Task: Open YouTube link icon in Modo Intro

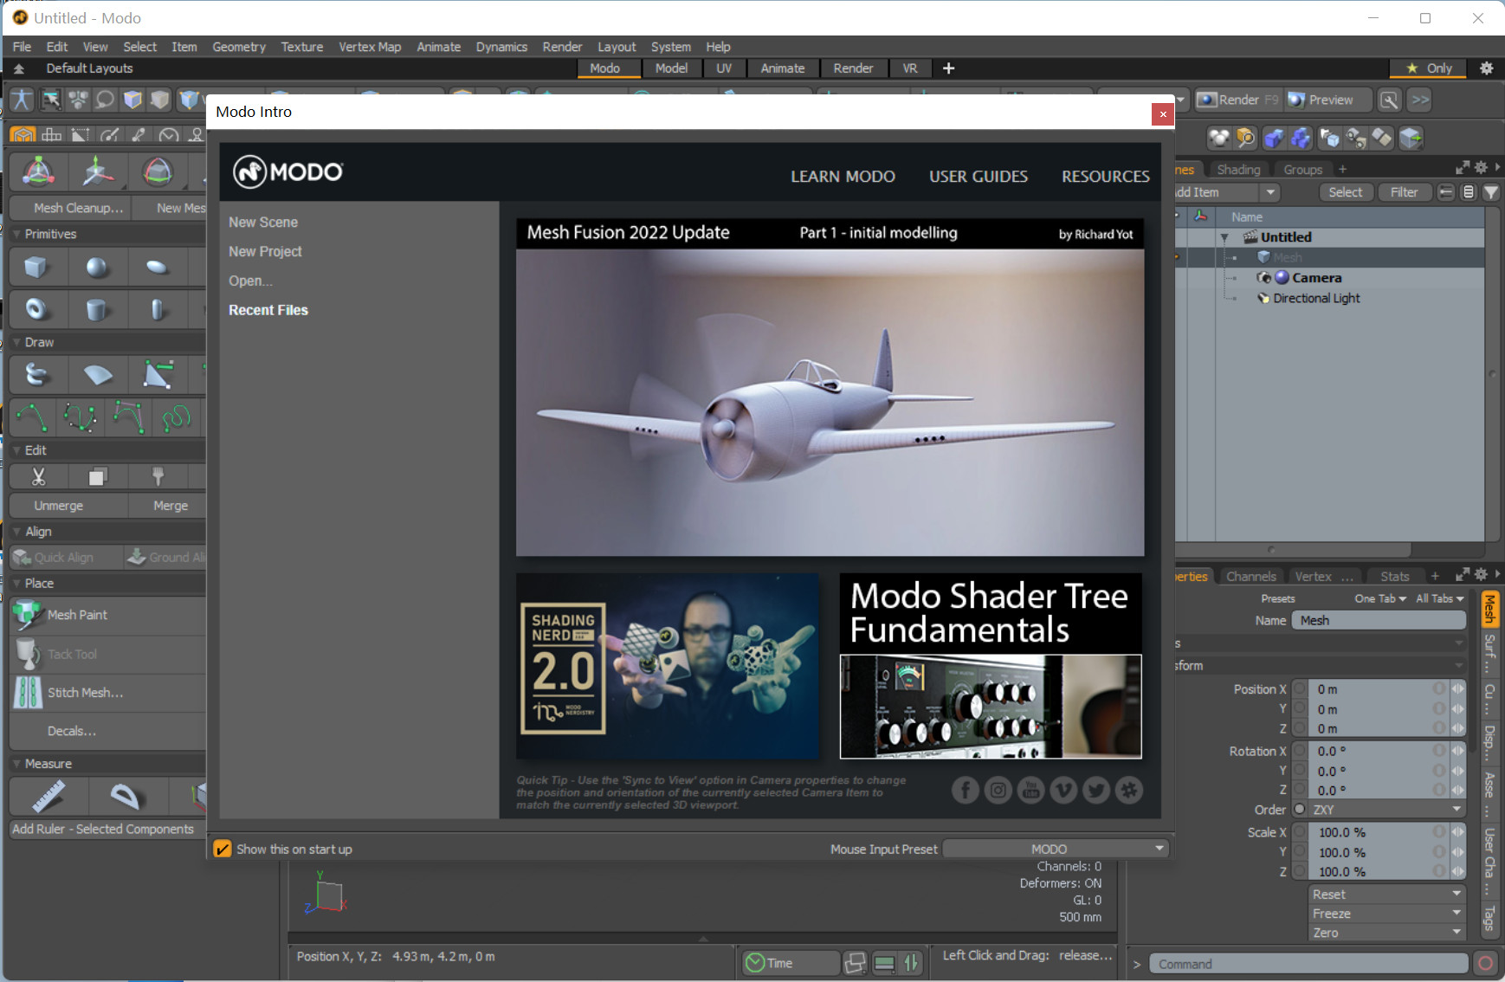Action: (x=1030, y=790)
